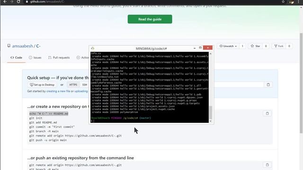Click the browser page vertical scrollbar
This screenshot has width=303, height=170.
[x=301, y=83]
